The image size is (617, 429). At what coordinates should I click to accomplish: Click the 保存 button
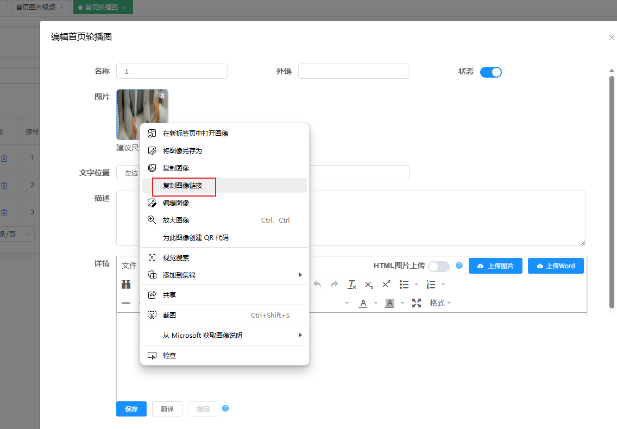(x=131, y=409)
